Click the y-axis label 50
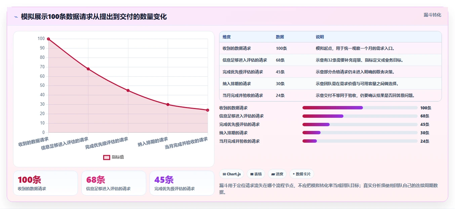Screen dimensions: 455x209 [x=42, y=85]
